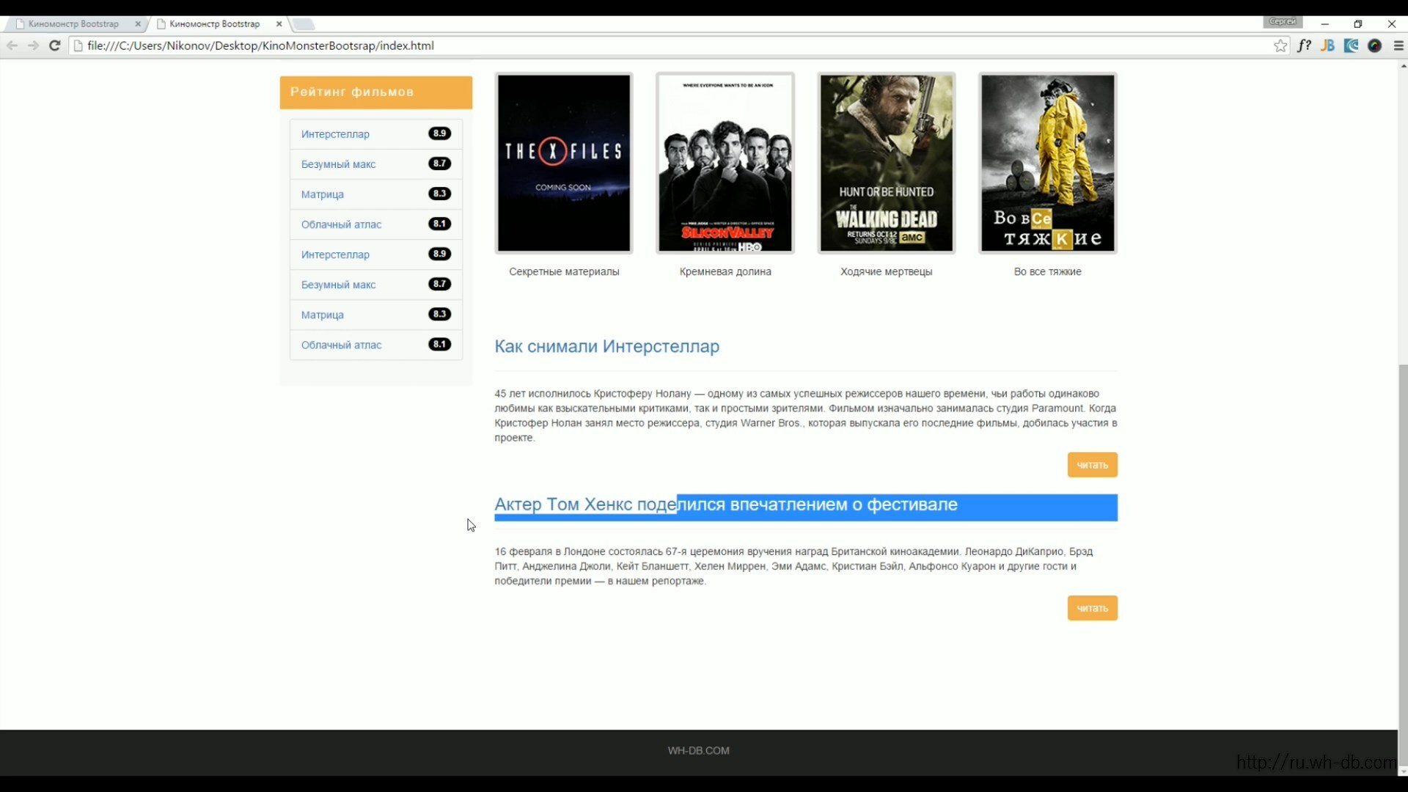This screenshot has height=792, width=1408.
Task: Click the Секретные материалы caption
Action: pos(564,271)
